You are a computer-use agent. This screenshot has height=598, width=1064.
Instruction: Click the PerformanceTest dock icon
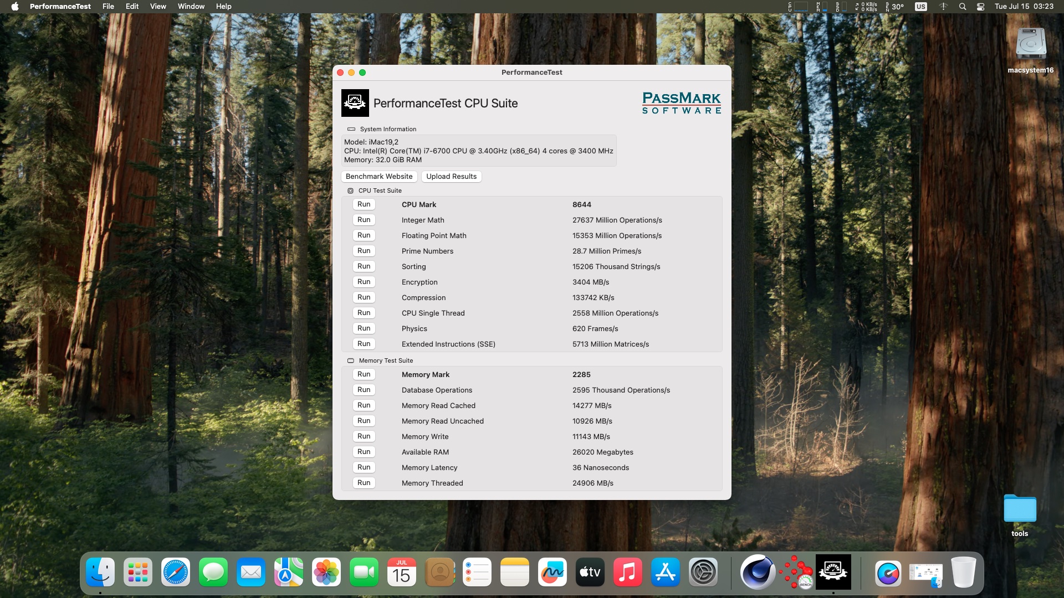(x=833, y=572)
